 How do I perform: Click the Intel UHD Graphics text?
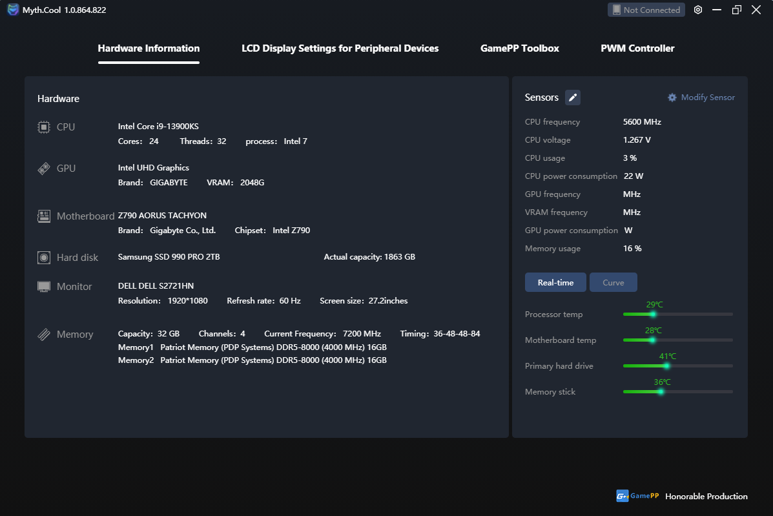(153, 168)
